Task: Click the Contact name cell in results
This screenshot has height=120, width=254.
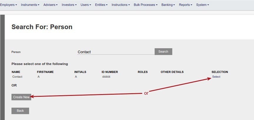Action: (x=17, y=77)
